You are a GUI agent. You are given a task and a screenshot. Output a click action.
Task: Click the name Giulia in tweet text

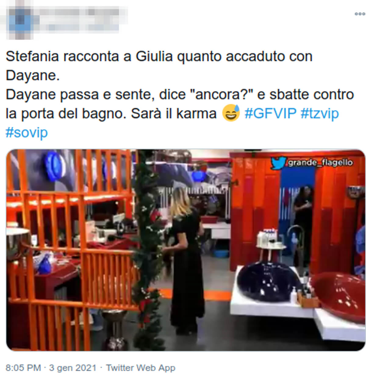(x=154, y=56)
